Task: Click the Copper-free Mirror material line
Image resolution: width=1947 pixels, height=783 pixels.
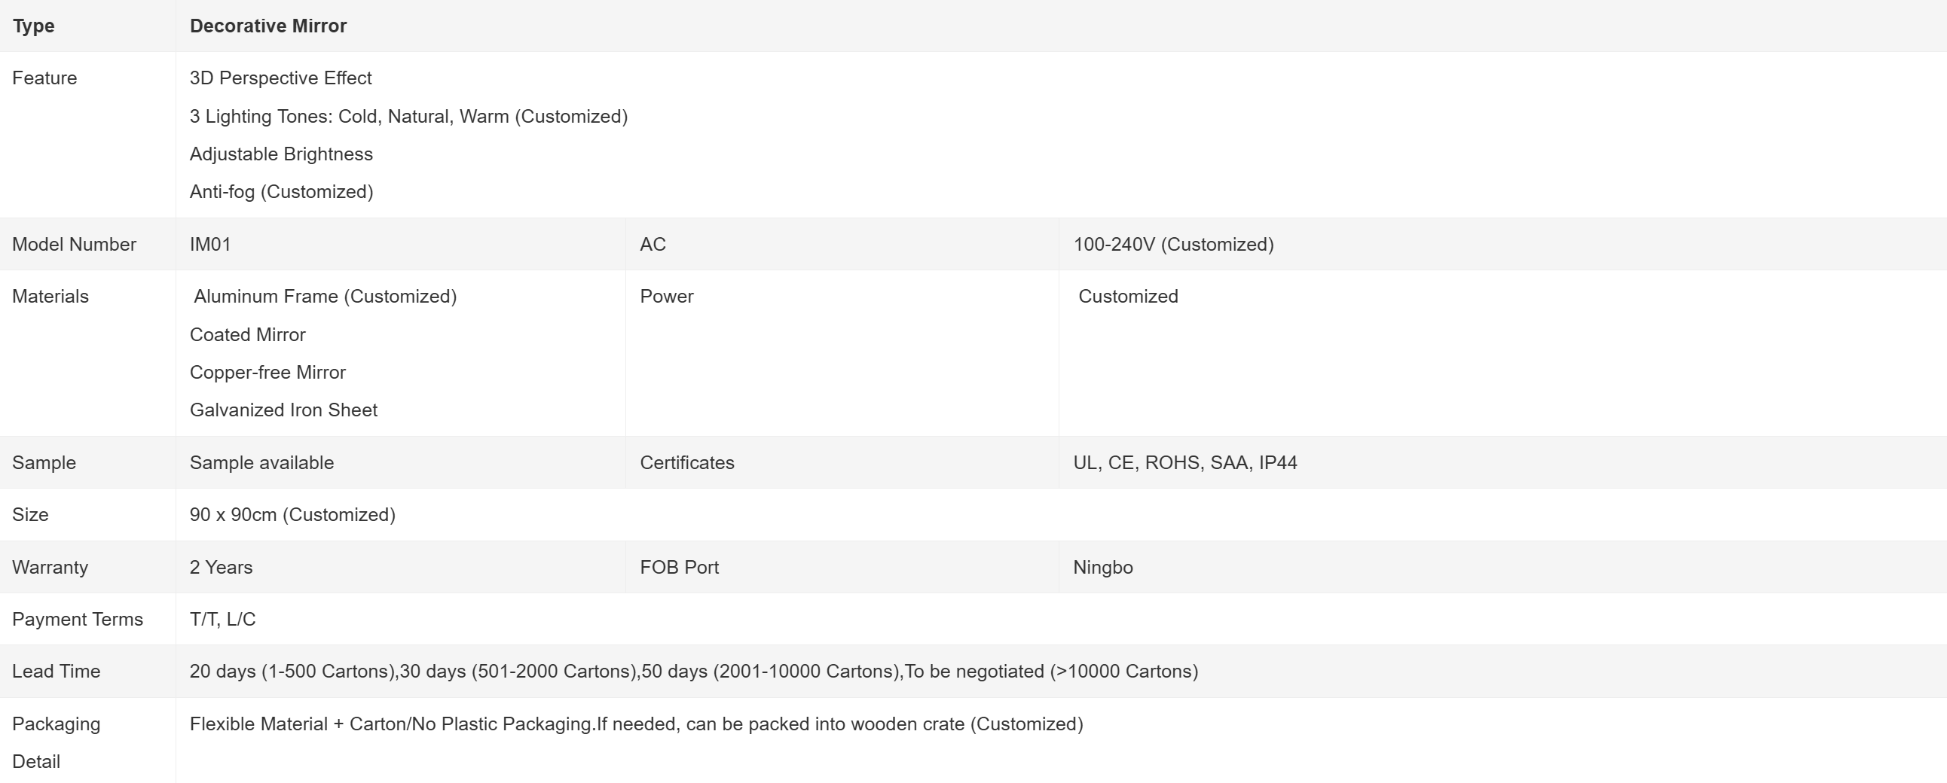Action: 267,372
